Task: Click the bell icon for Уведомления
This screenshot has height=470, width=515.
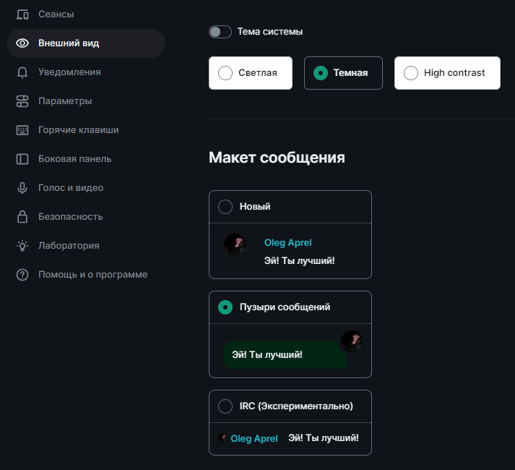Action: click(x=22, y=72)
